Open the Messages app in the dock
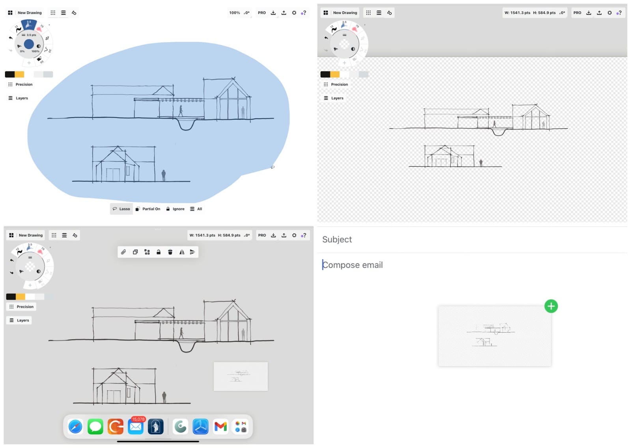The width and height of the screenshot is (631, 448). point(95,426)
